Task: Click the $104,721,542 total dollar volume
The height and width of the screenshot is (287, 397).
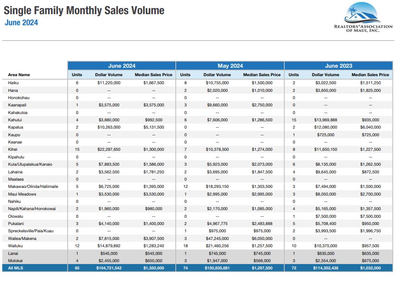Action: 109,268
